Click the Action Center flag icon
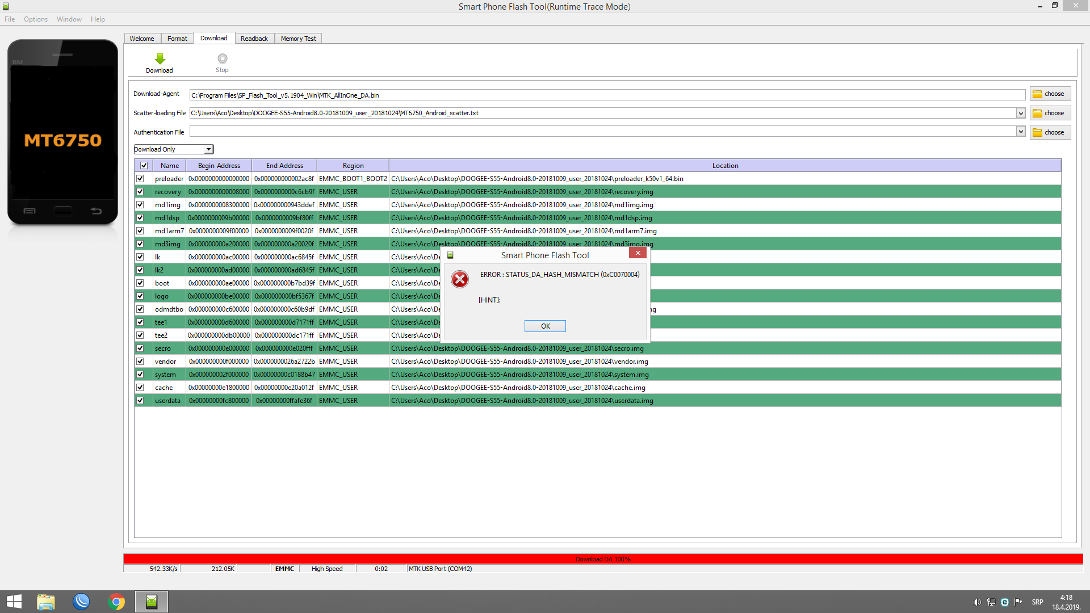Viewport: 1090px width, 613px height. (x=1018, y=602)
